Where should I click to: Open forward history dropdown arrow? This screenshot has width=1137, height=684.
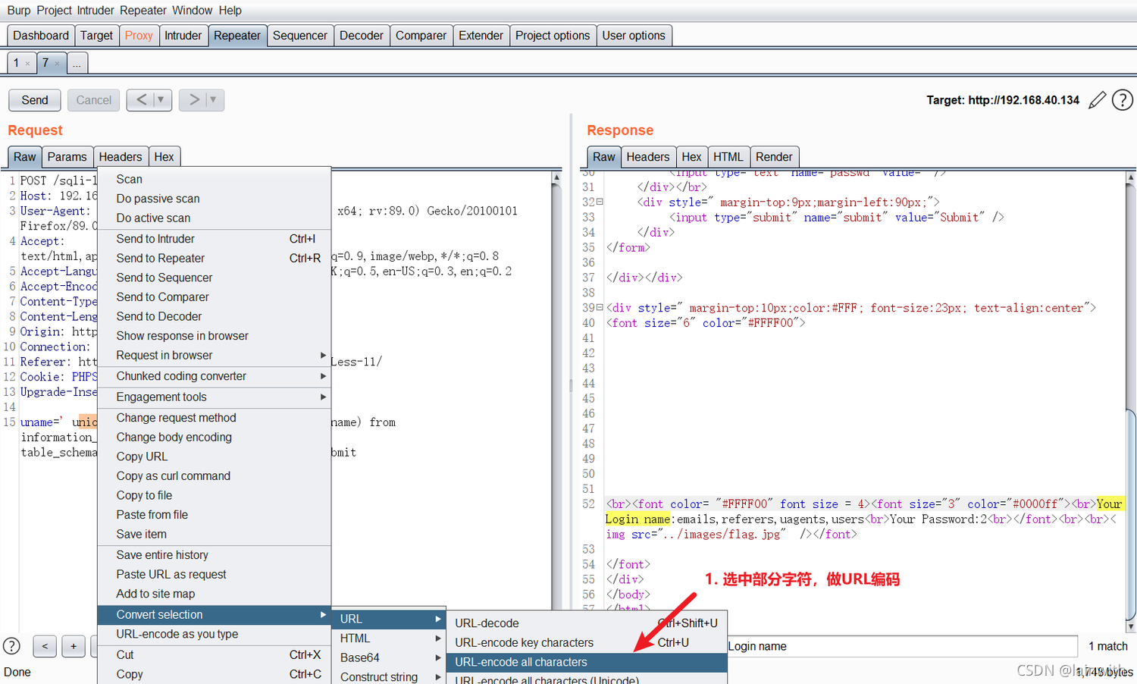tap(213, 99)
